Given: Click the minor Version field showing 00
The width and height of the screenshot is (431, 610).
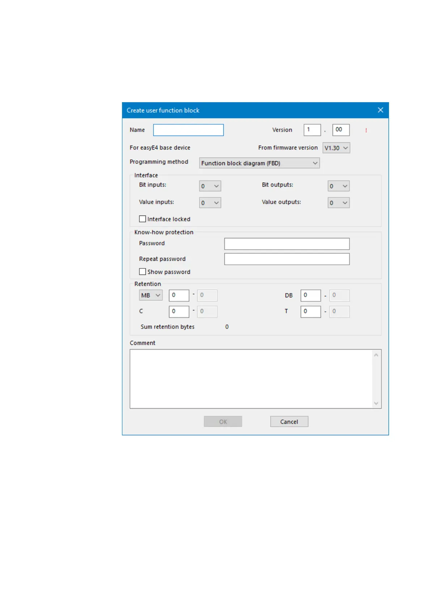Looking at the screenshot, I should (341, 130).
